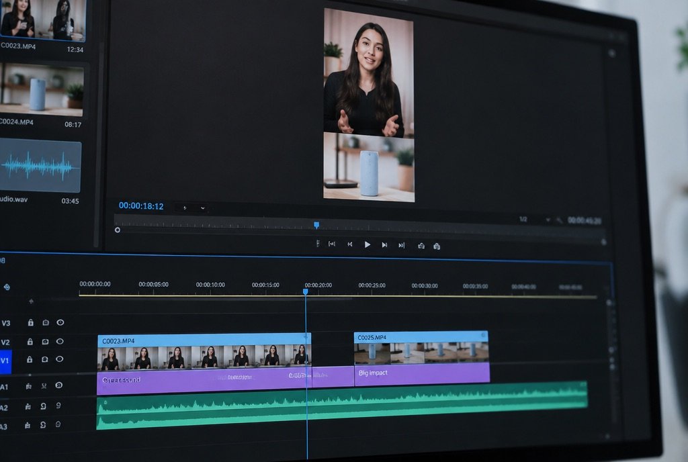Select the C0023.MP4 clip on the timeline

click(204, 352)
